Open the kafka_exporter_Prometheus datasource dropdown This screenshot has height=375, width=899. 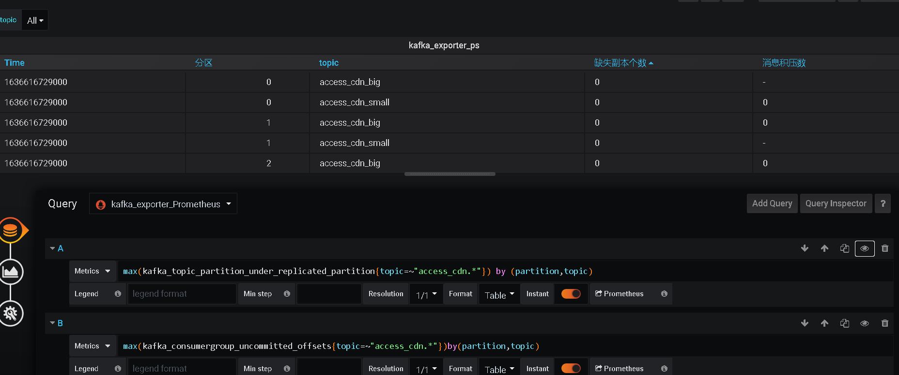(163, 204)
